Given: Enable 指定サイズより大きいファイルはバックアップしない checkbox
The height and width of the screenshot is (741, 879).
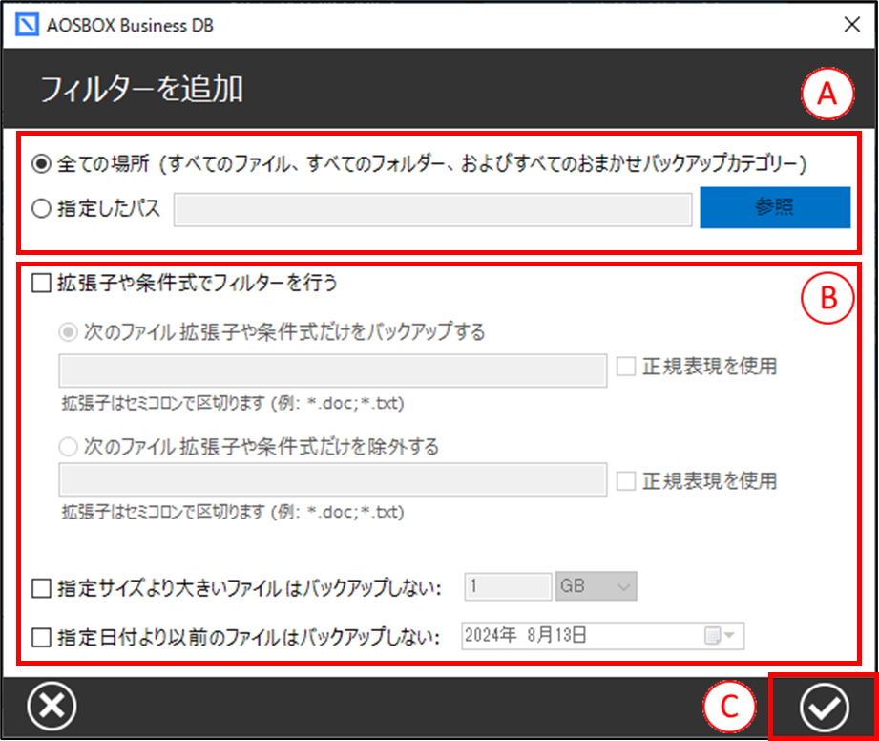Looking at the screenshot, I should point(41,588).
